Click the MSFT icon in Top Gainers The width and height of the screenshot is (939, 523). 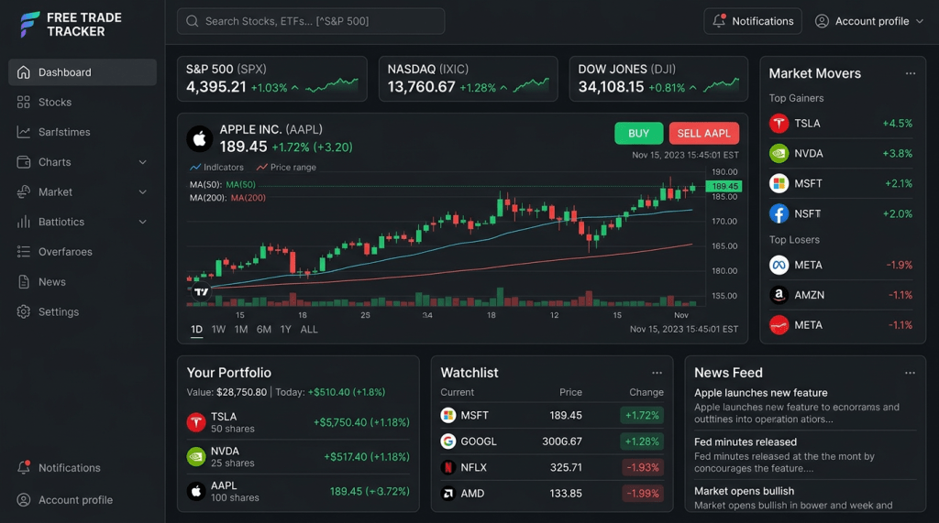779,184
